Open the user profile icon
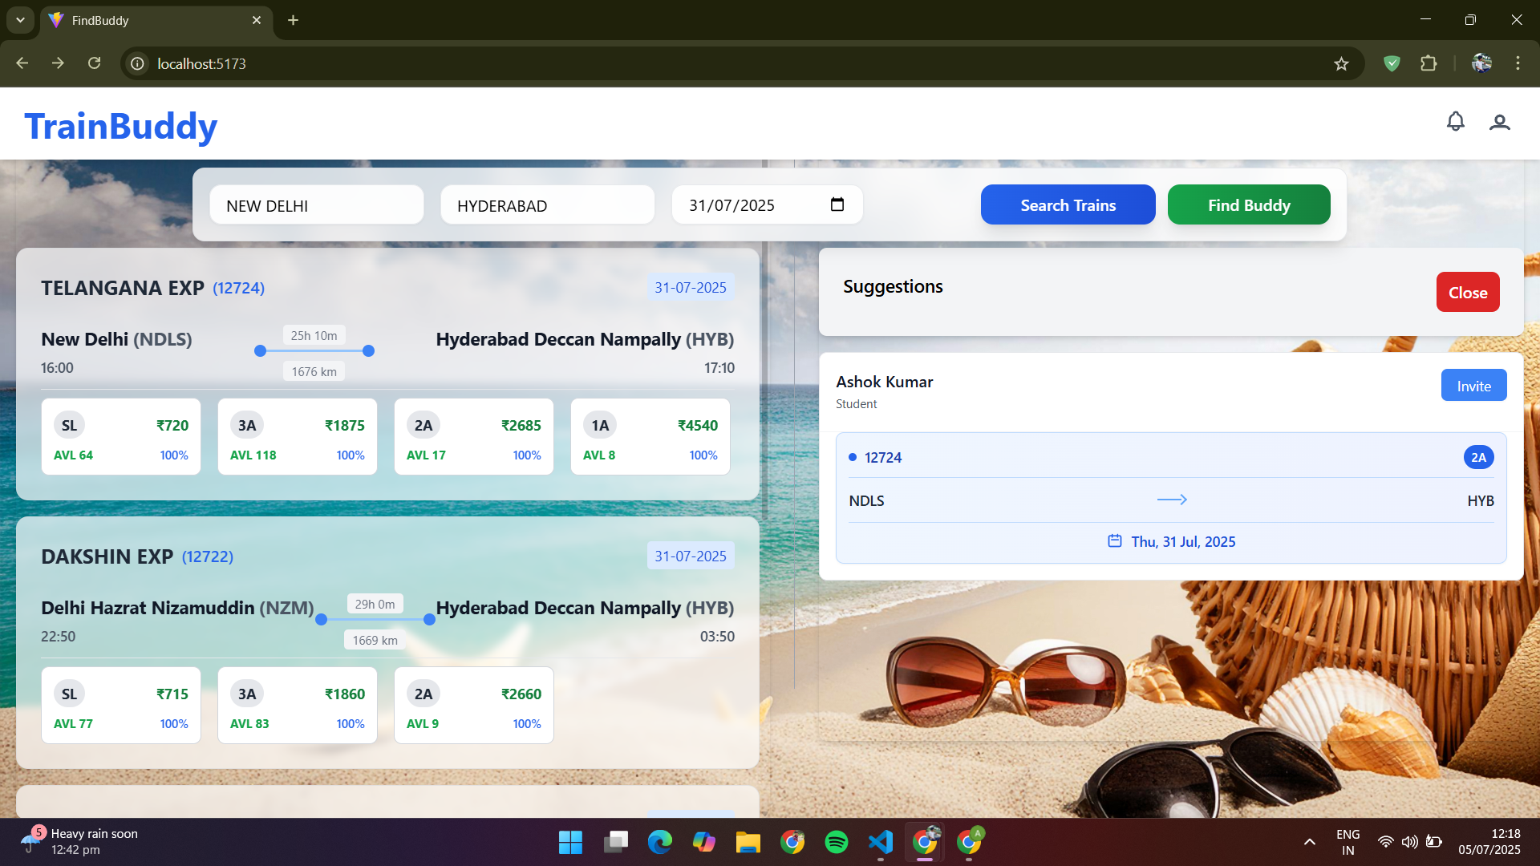This screenshot has height=866, width=1540. click(x=1499, y=122)
